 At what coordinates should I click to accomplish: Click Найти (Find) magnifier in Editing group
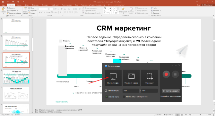click(154, 8)
